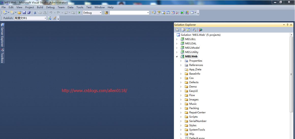Open Solution Explorer window position dropdown arrow

coord(284,25)
